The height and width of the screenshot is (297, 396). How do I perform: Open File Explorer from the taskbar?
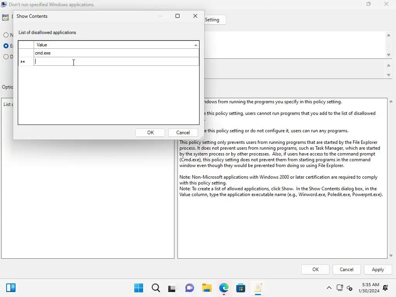(x=207, y=288)
